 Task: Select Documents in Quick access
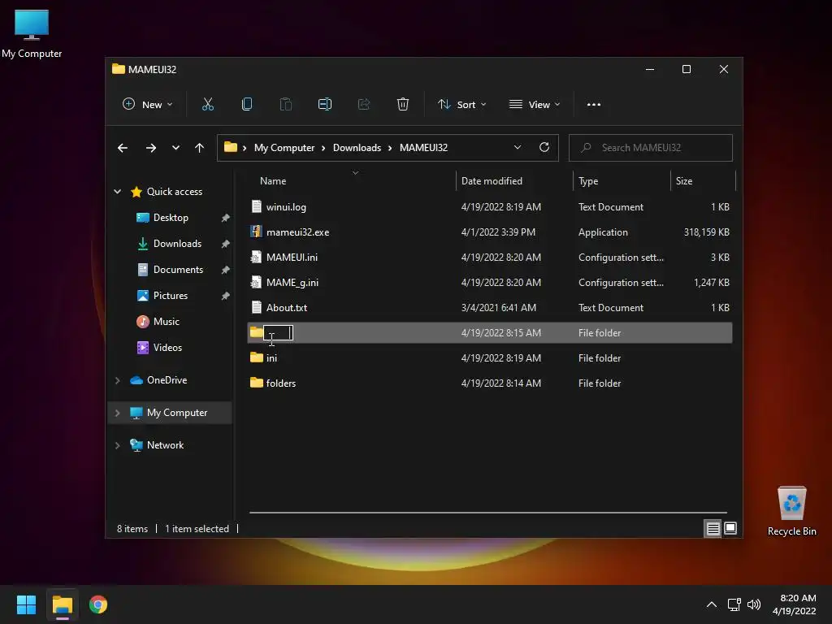pos(178,270)
